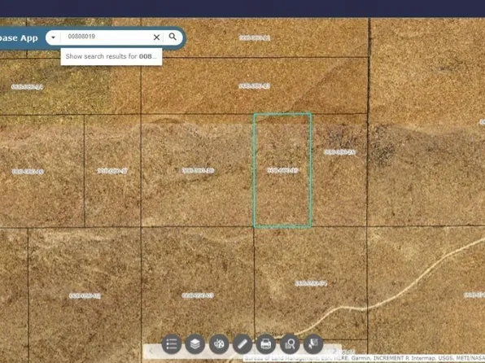This screenshot has height=363, width=485.
Task: Run search with the magnifier icon
Action: click(173, 37)
